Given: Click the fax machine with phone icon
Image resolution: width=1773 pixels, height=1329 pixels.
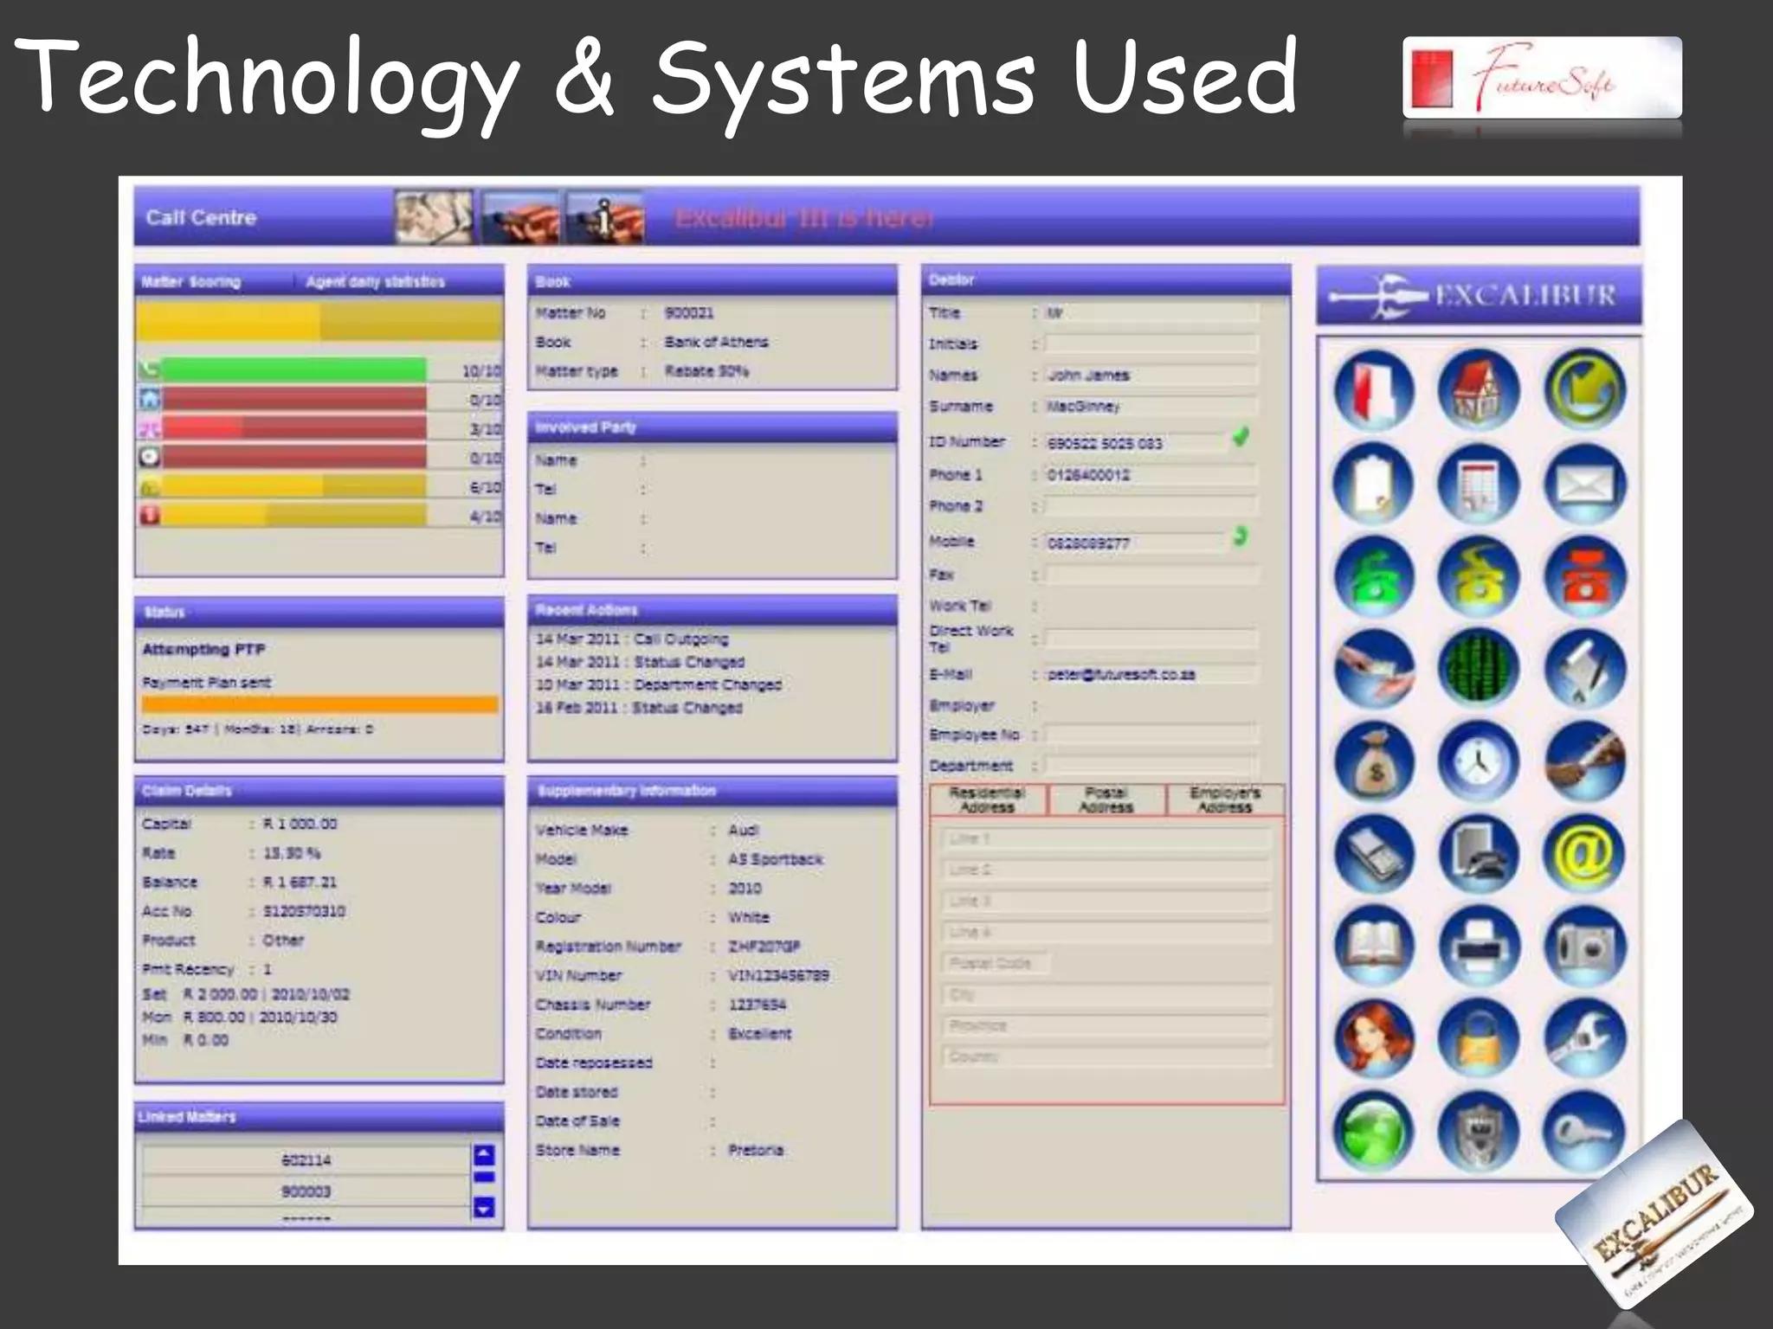Looking at the screenshot, I should click(1479, 854).
